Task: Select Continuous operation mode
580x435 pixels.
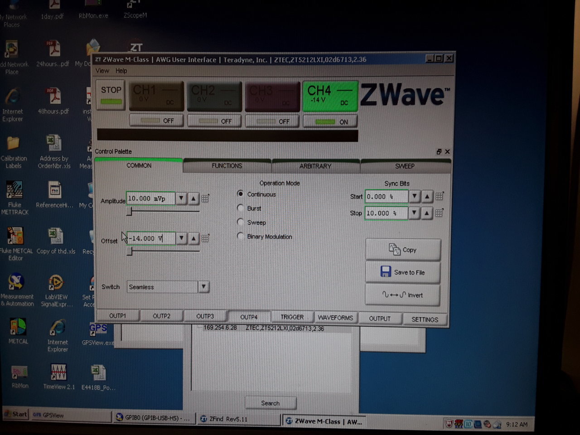Action: click(x=241, y=194)
